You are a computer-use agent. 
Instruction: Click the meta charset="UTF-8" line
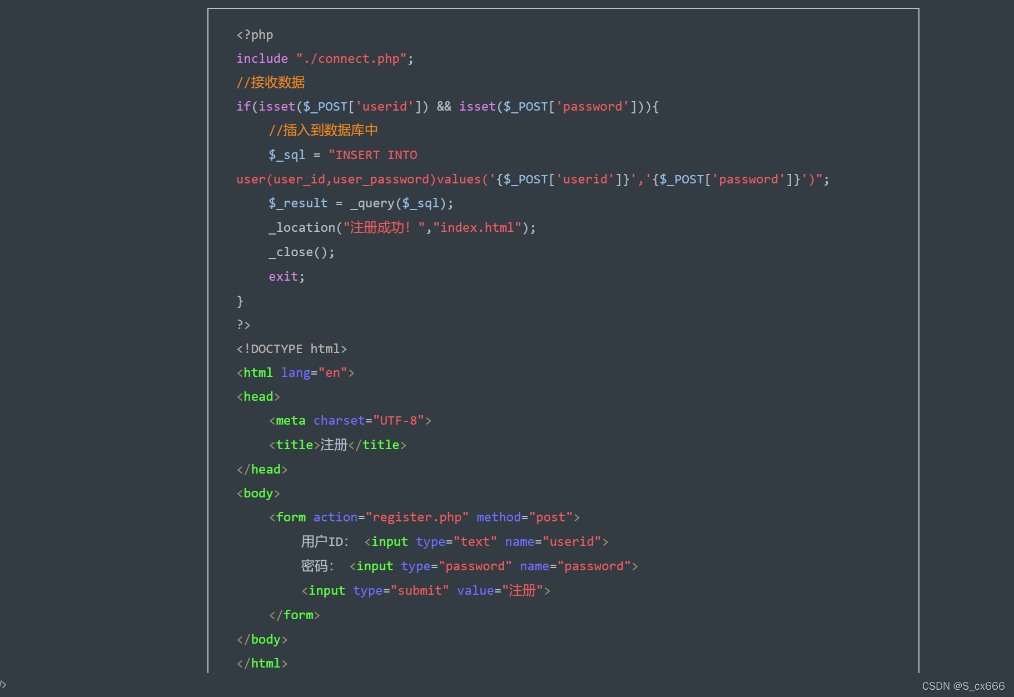pyautogui.click(x=350, y=420)
